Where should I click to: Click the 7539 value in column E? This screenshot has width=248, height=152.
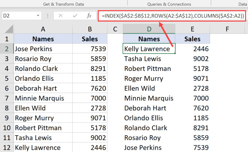click(201, 148)
